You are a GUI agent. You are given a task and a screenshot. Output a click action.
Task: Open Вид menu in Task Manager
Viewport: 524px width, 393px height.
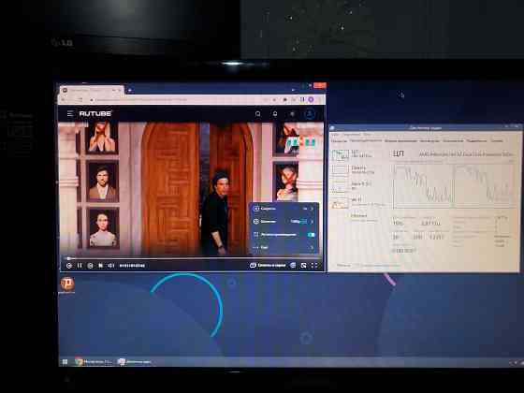(x=367, y=135)
